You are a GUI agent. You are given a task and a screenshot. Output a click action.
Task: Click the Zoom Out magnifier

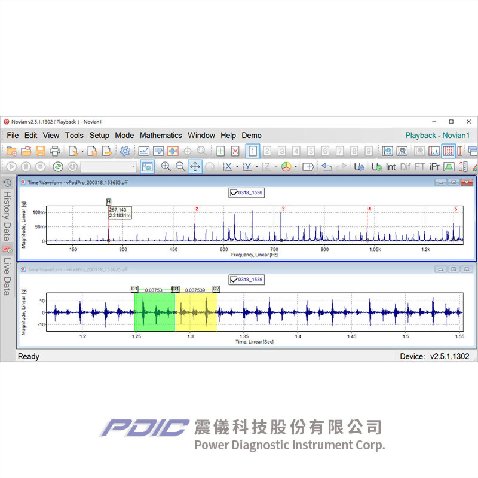(180, 167)
